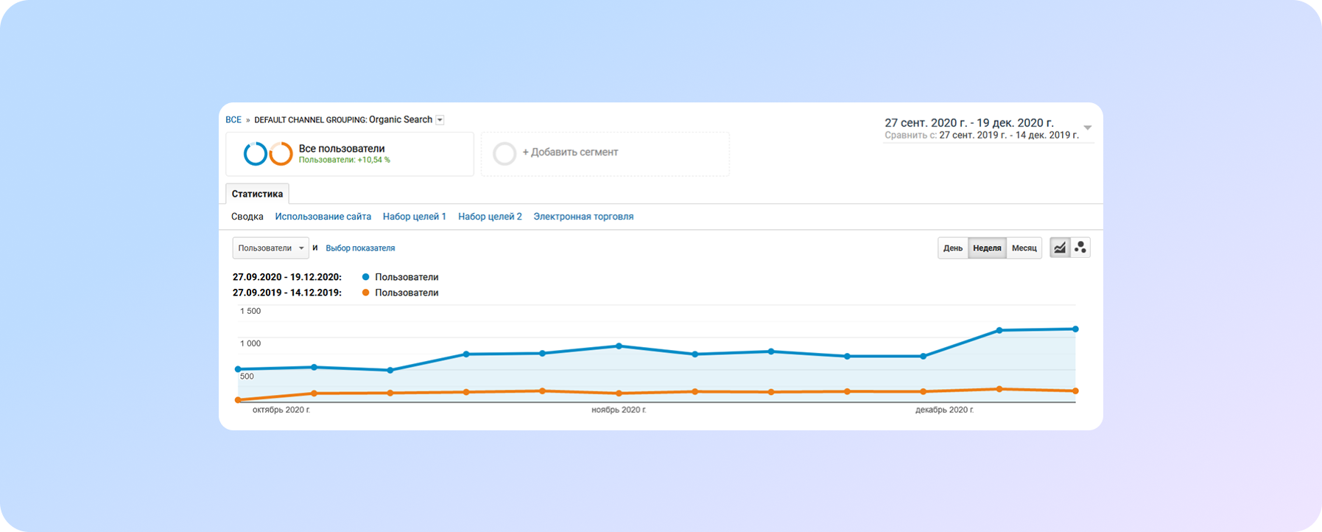Click the октябрь 2020 г. axis label

pyautogui.click(x=281, y=410)
